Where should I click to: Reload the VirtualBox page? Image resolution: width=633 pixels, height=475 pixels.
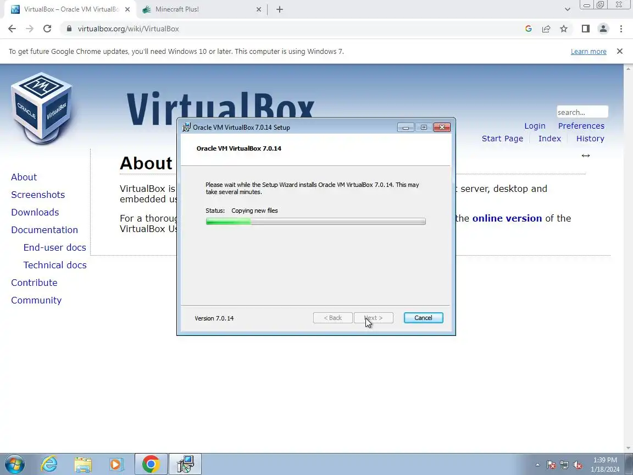click(x=47, y=29)
